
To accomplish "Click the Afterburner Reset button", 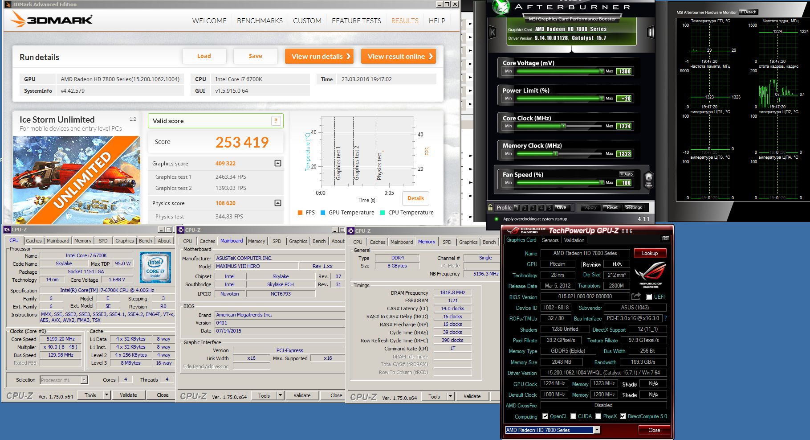I will pos(612,207).
